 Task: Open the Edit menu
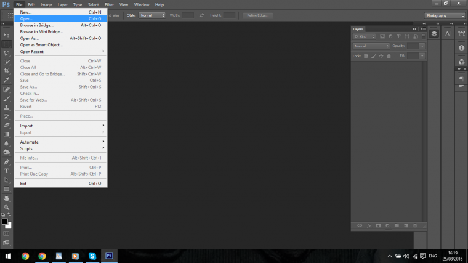[x=31, y=5]
